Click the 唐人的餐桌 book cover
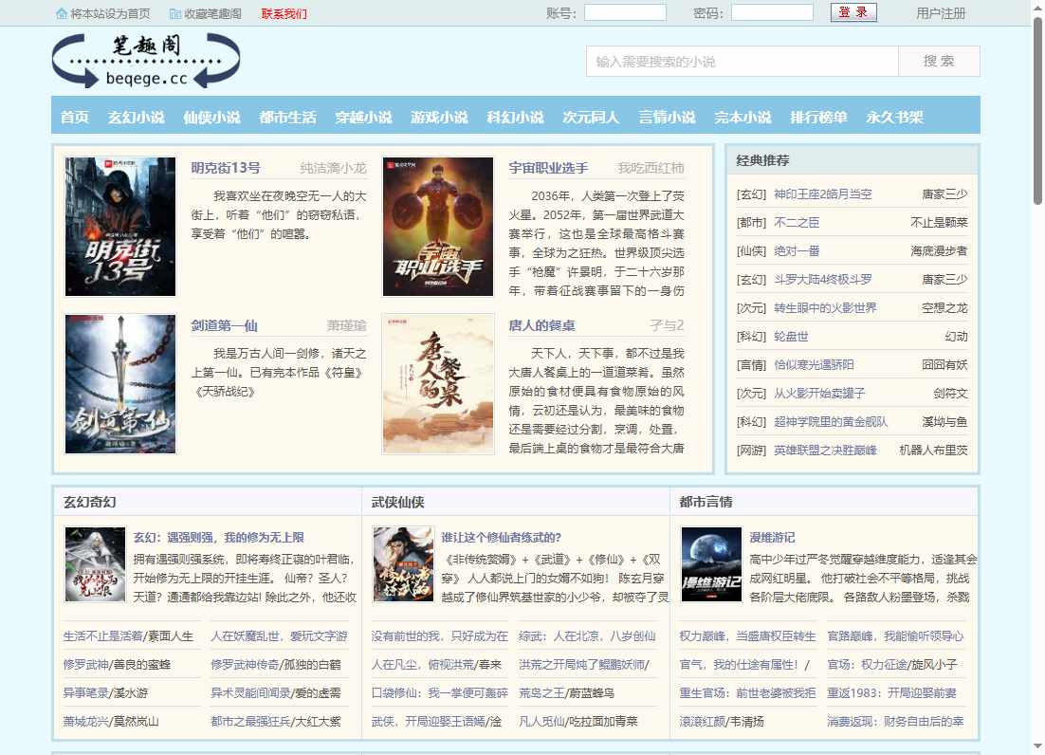This screenshot has width=1045, height=755. (x=438, y=383)
